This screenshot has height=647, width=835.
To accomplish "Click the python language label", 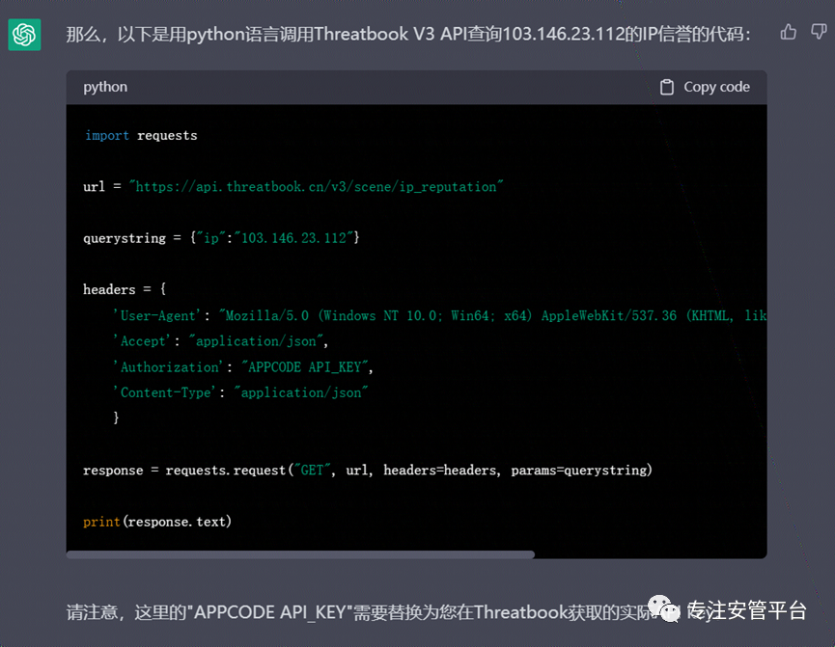I will [x=105, y=87].
